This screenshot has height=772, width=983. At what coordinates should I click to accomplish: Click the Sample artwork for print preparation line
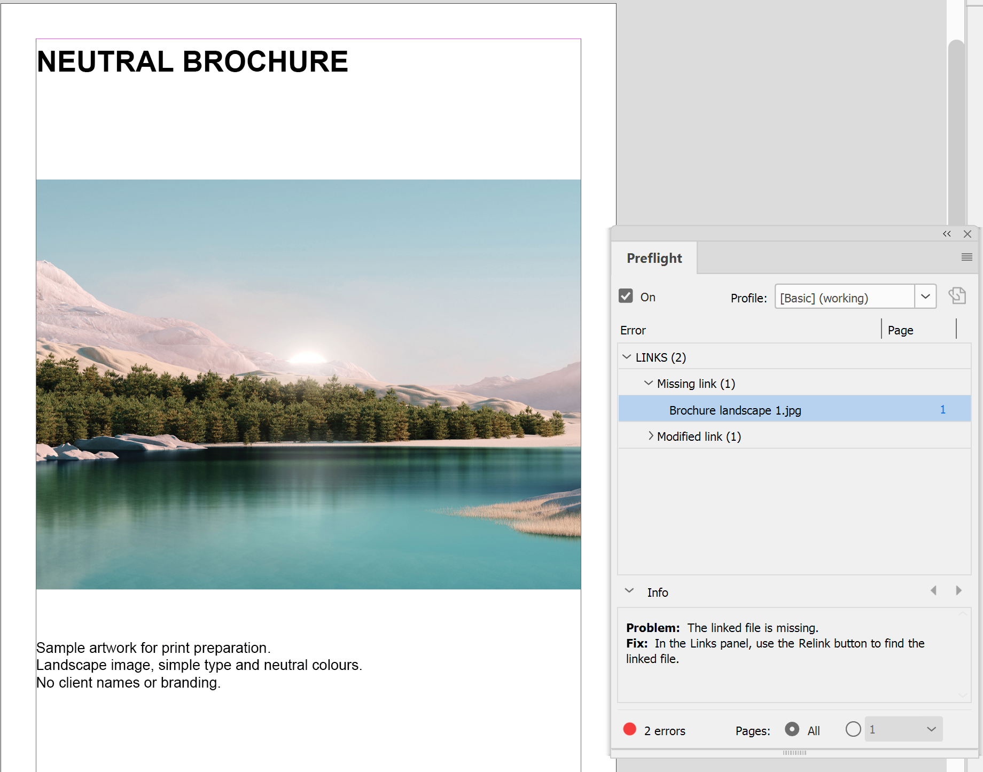pos(153,648)
